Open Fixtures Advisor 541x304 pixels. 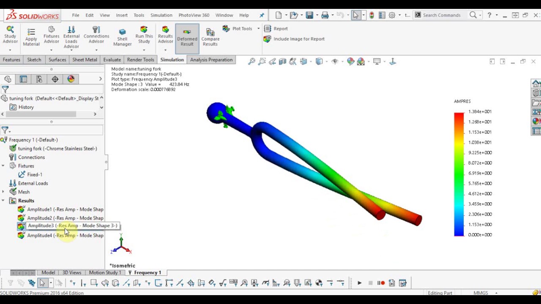(x=51, y=35)
